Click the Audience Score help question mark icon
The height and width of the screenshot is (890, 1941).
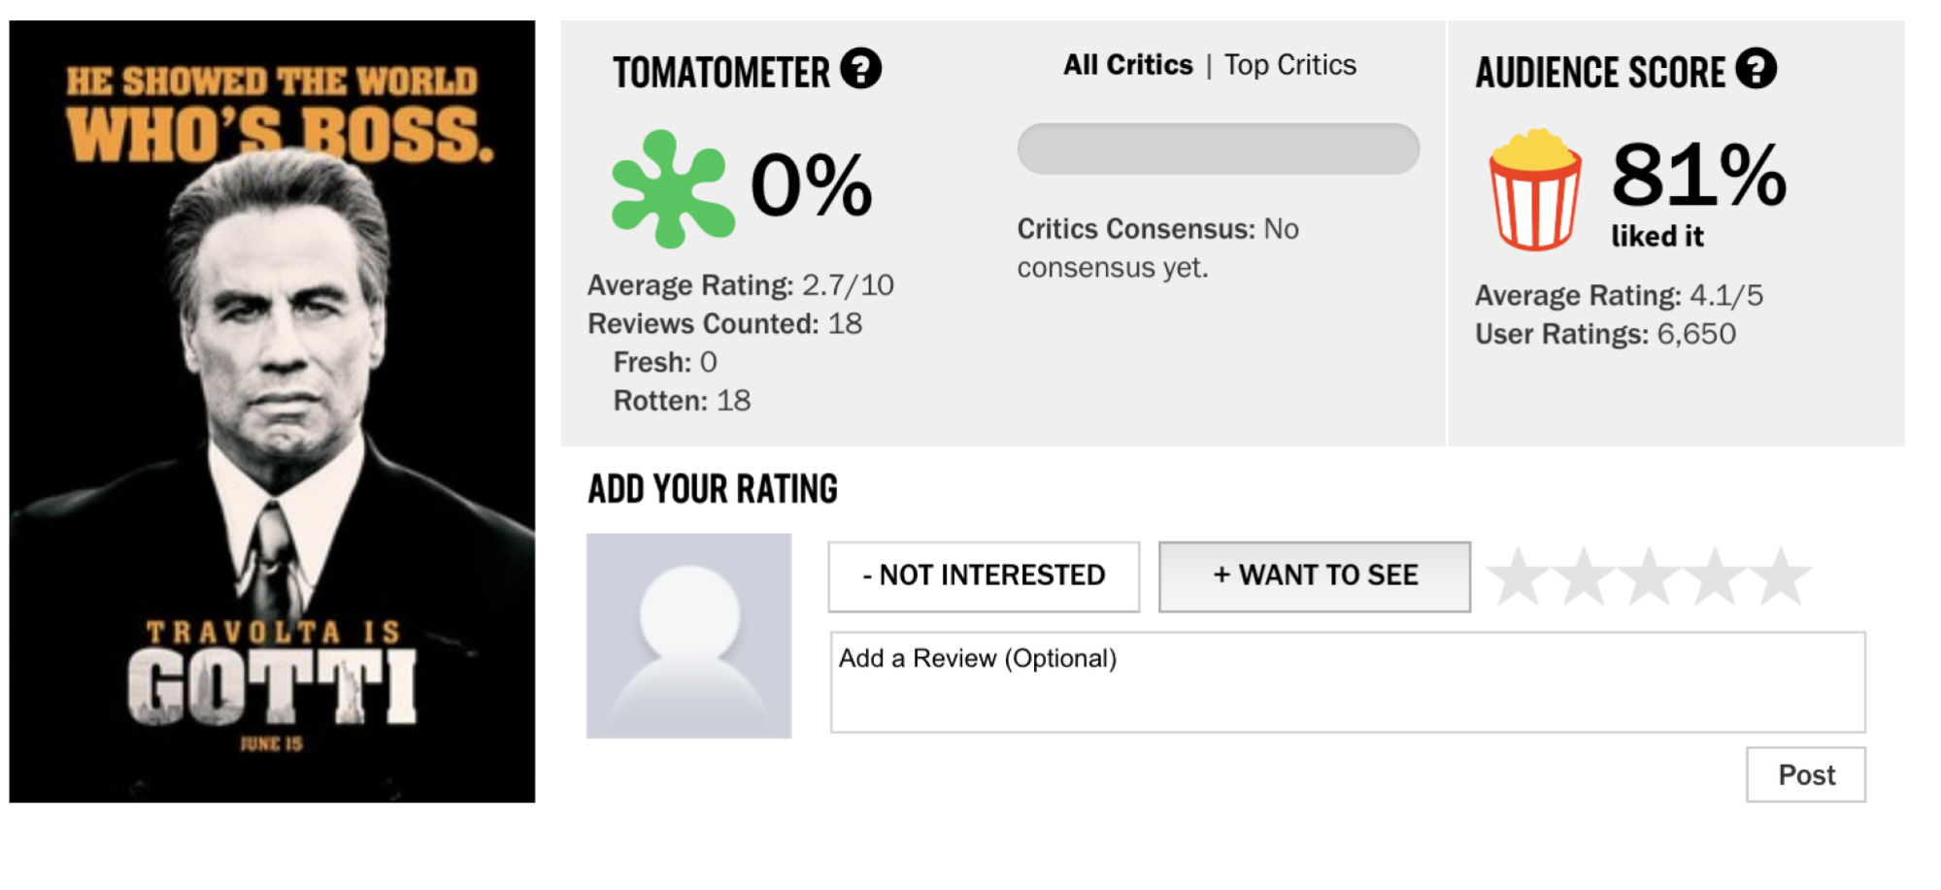tap(1756, 69)
